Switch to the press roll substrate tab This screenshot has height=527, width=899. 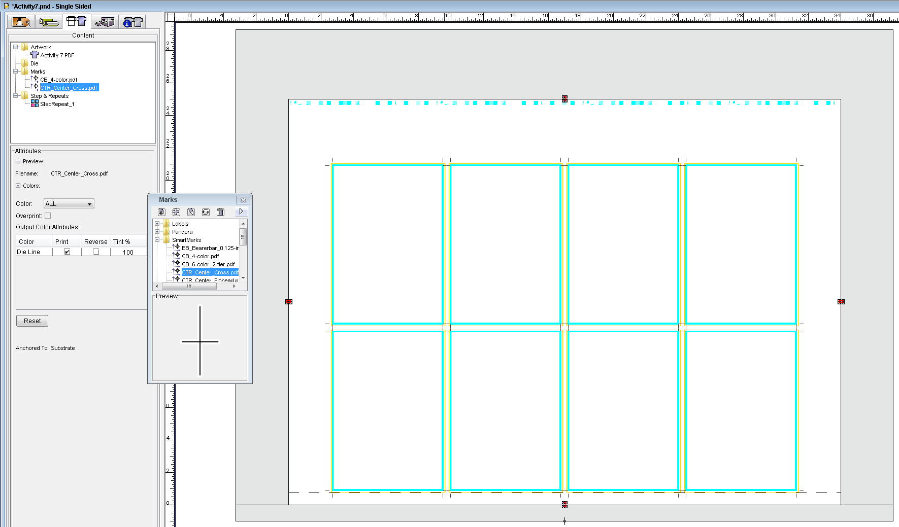pos(49,22)
